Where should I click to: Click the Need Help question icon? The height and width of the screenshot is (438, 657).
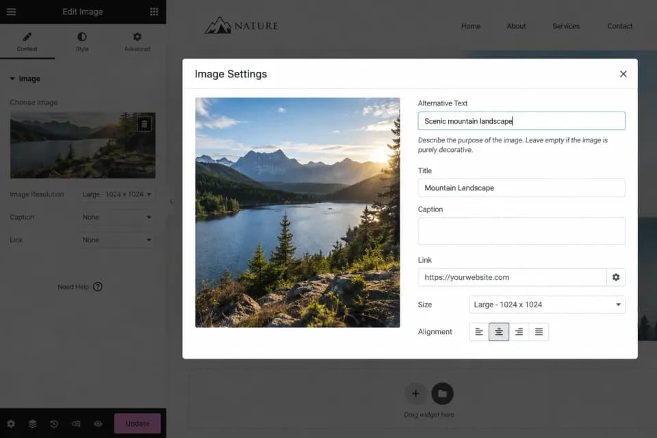98,287
